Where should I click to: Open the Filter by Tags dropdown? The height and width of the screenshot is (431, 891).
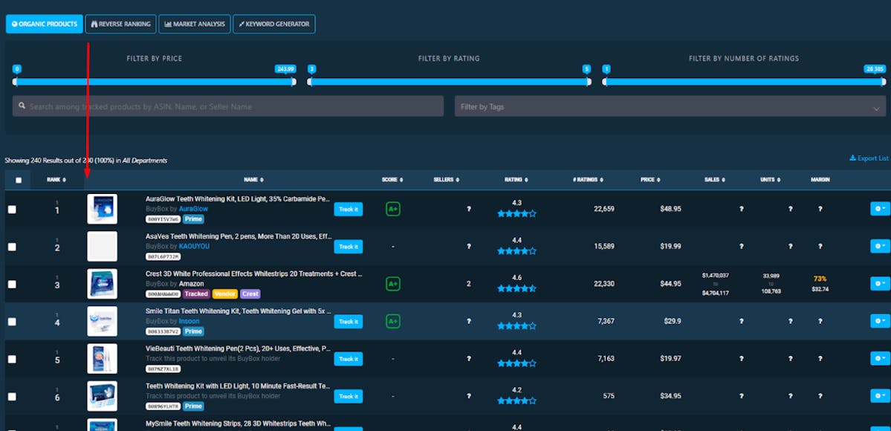(670, 106)
